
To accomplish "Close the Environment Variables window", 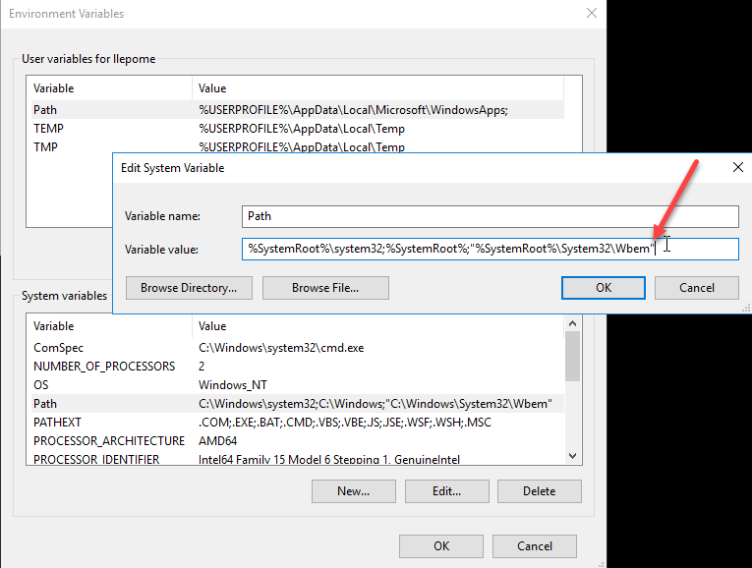I will [592, 14].
